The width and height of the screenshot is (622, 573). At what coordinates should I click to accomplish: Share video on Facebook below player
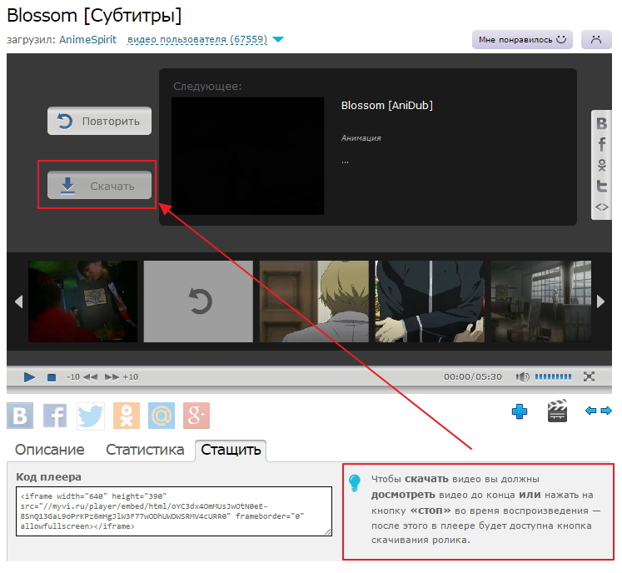point(55,415)
